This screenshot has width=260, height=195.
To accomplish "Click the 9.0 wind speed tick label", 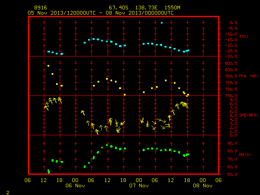I will [x=233, y=100].
